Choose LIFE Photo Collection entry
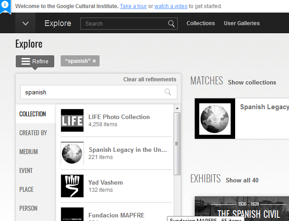This screenshot has width=289, height=221. pyautogui.click(x=116, y=120)
